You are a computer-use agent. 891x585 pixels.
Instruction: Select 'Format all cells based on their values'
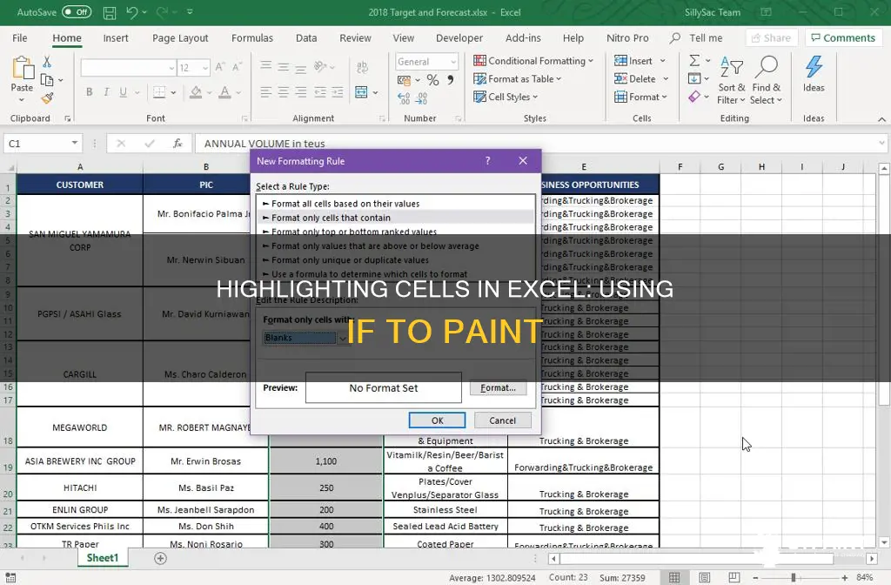point(345,204)
